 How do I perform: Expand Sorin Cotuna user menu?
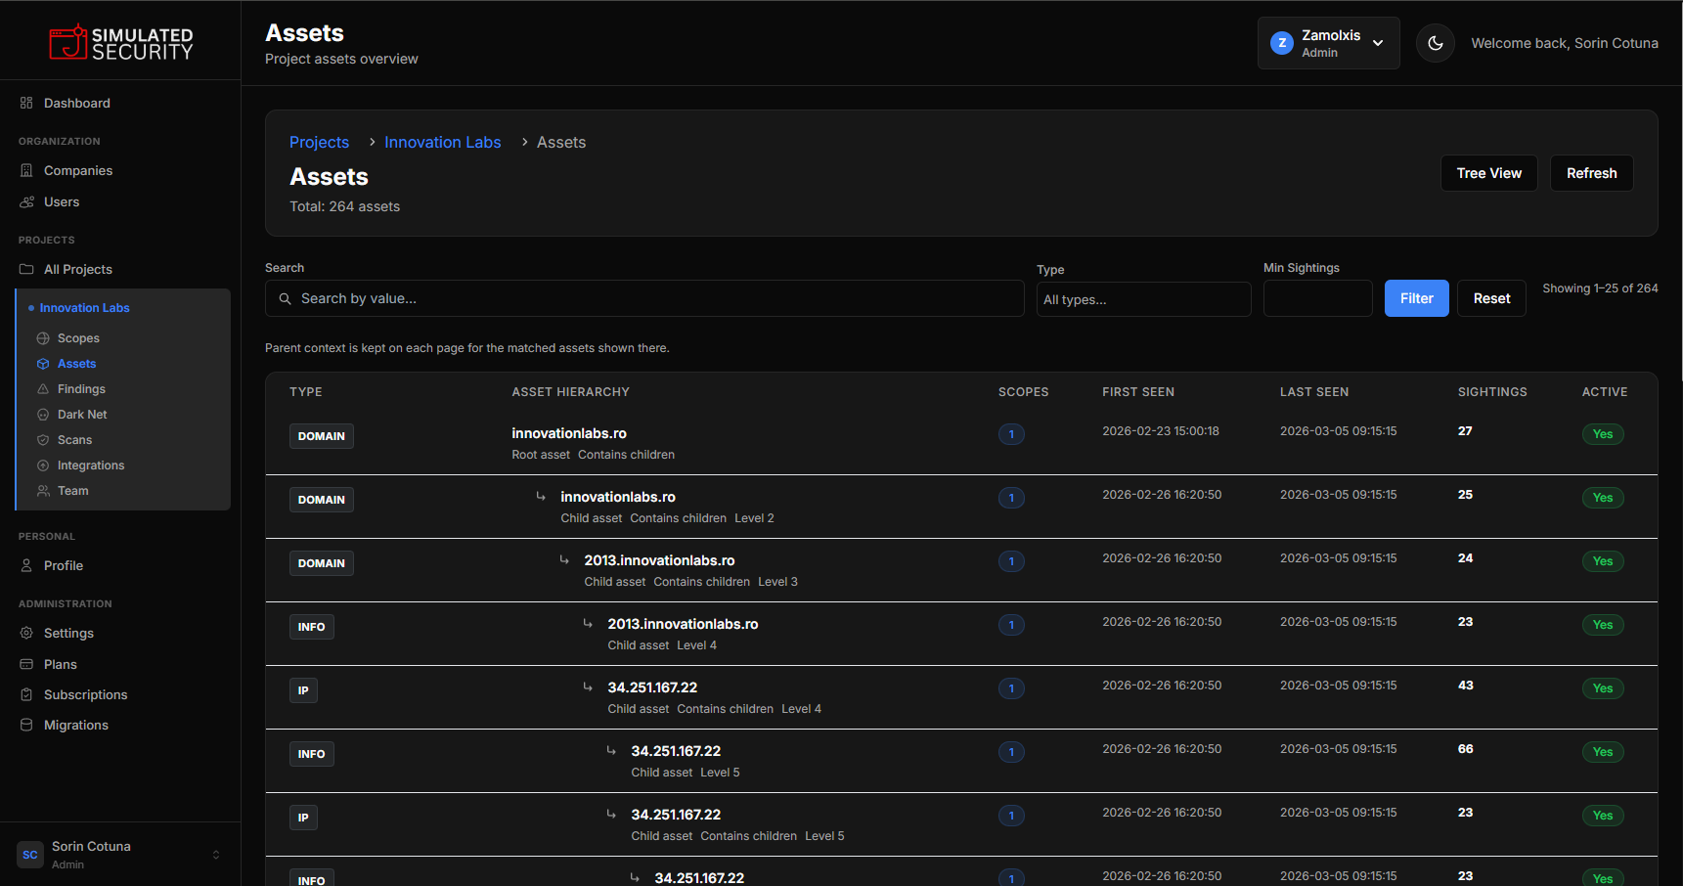[120, 855]
